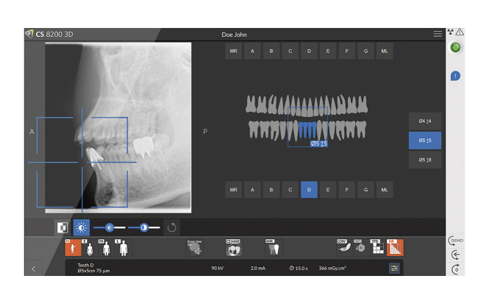The height and width of the screenshot is (287, 481).
Task: Select upper jaw region MR
Action: click(x=233, y=51)
